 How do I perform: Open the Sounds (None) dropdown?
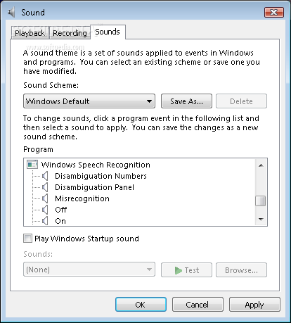point(89,270)
